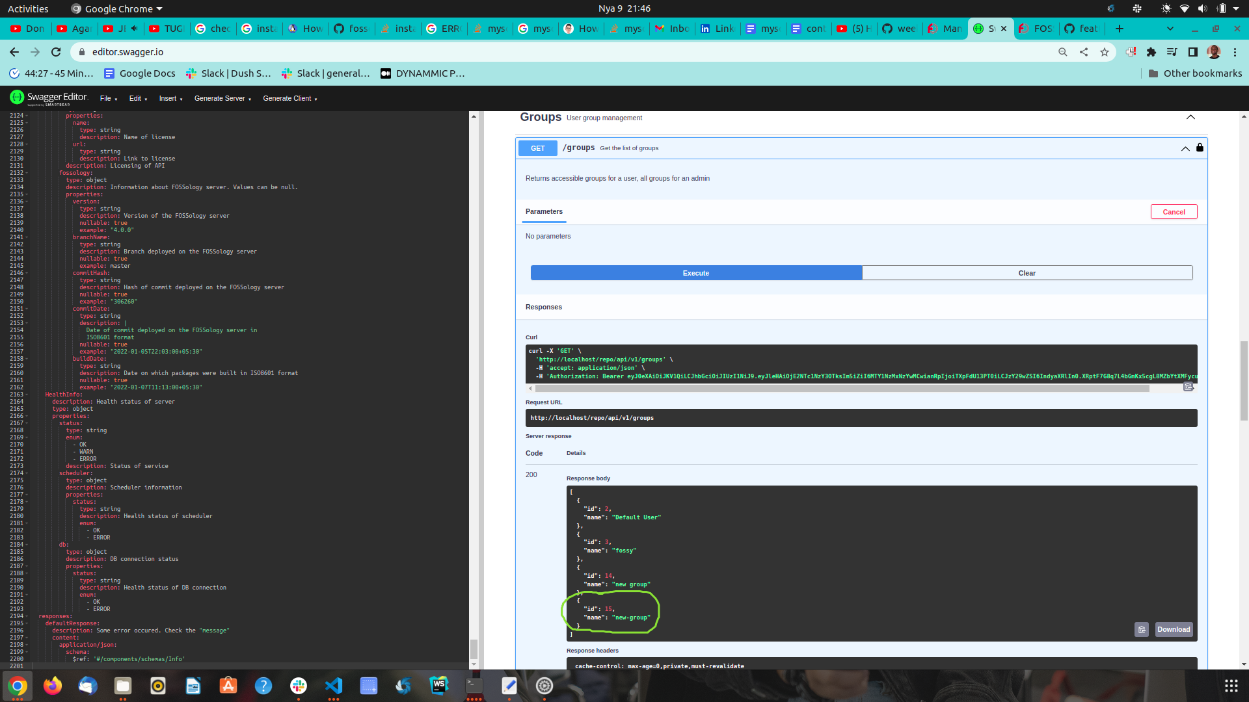Open the system status menu arrow
The width and height of the screenshot is (1249, 702).
click(x=1236, y=8)
